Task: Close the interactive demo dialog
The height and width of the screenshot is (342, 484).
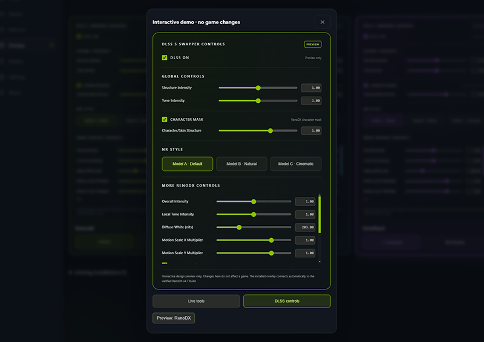Action: tap(322, 22)
